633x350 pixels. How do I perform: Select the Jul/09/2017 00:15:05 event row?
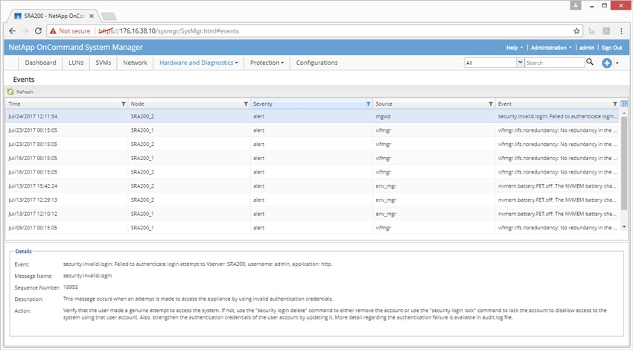coord(312,228)
